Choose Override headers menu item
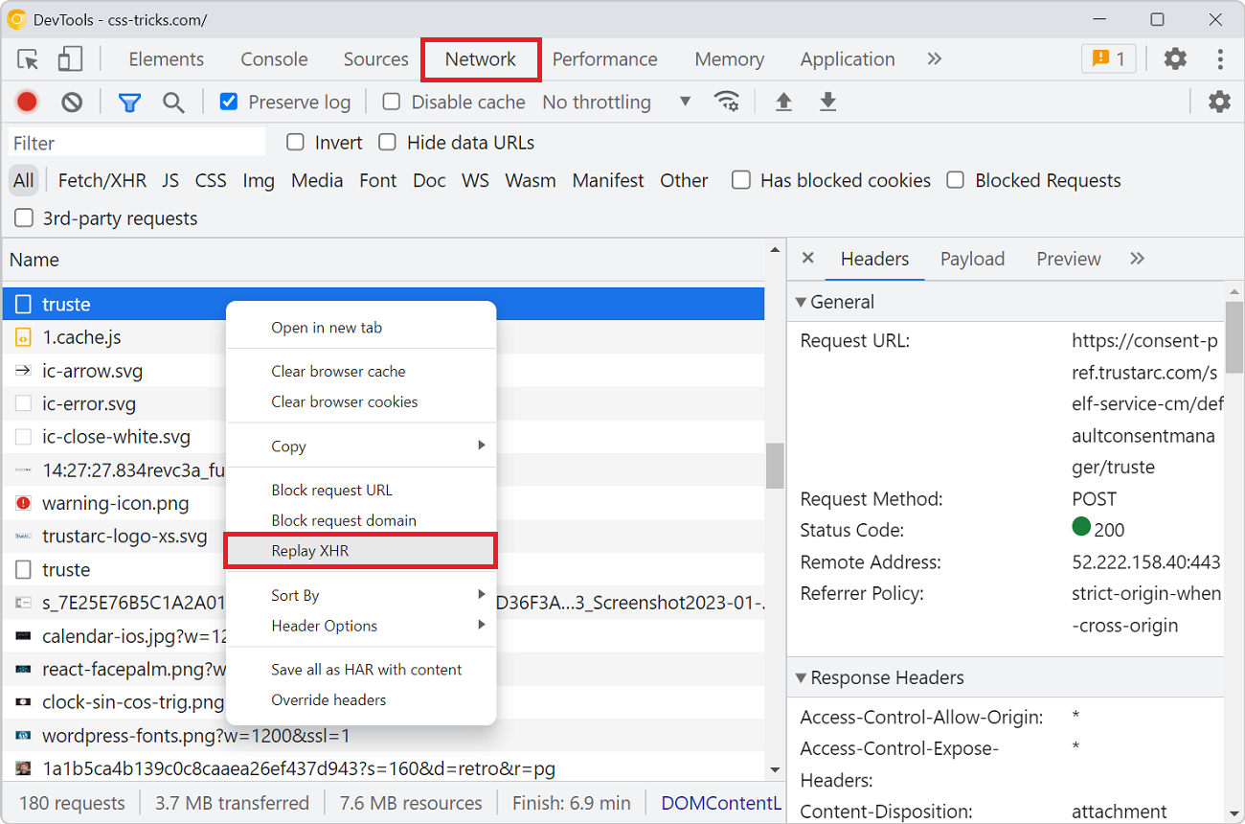The image size is (1245, 824). pos(361,700)
